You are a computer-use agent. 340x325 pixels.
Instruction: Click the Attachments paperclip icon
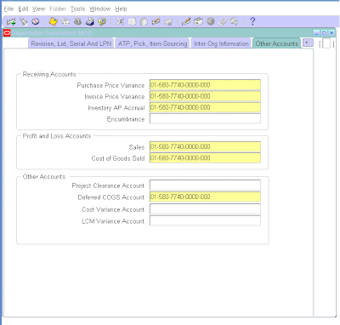click(223, 21)
